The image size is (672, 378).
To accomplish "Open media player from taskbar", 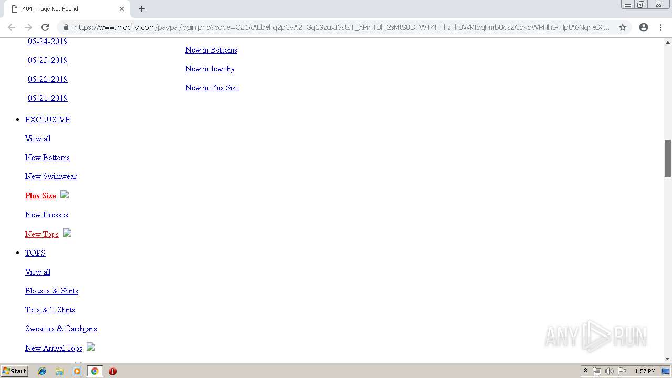I will pos(77,371).
